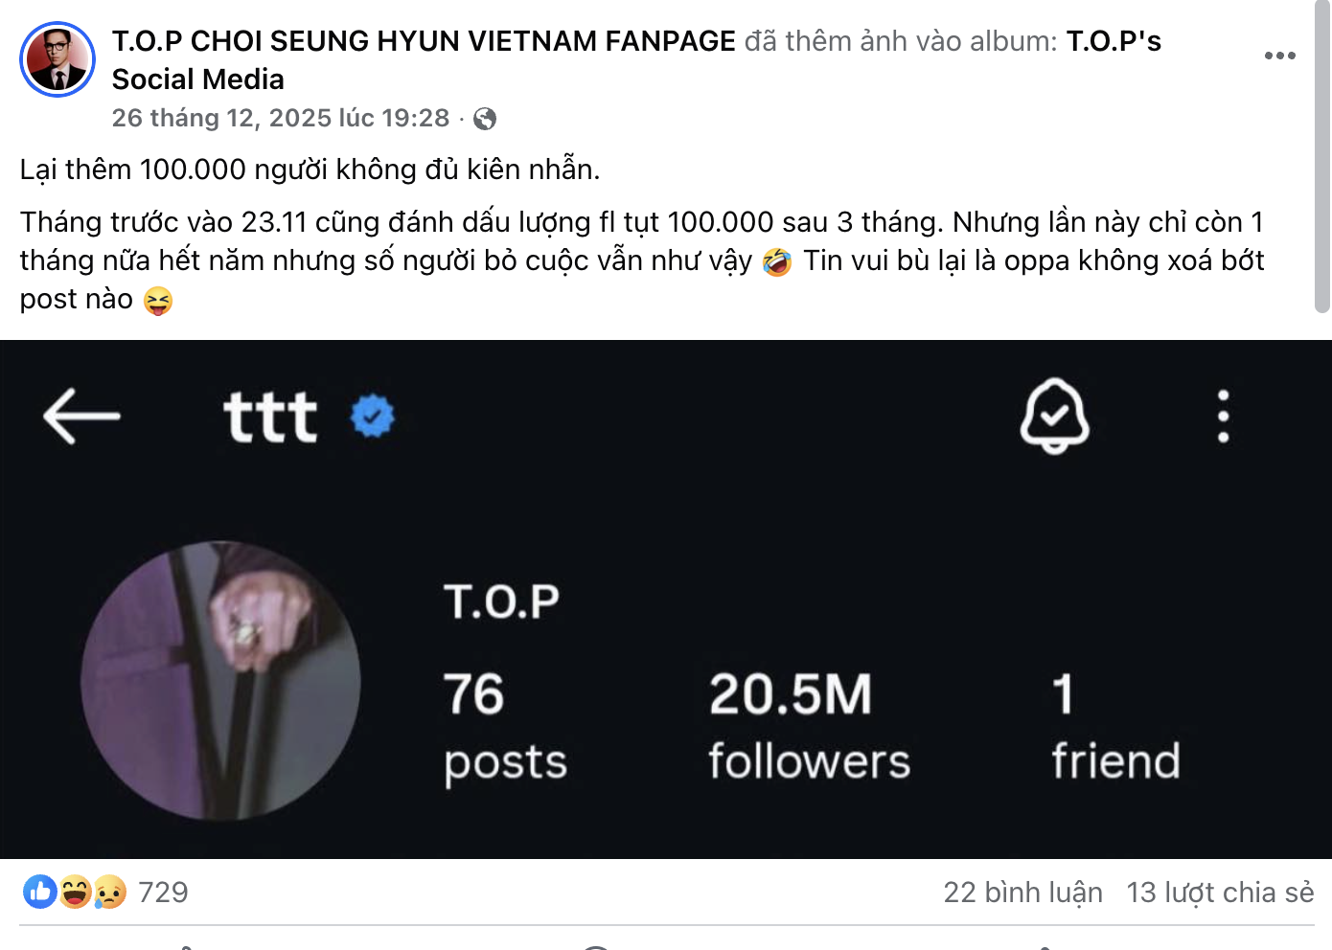Select the back arrow in the Instagram screenshot

click(81, 417)
